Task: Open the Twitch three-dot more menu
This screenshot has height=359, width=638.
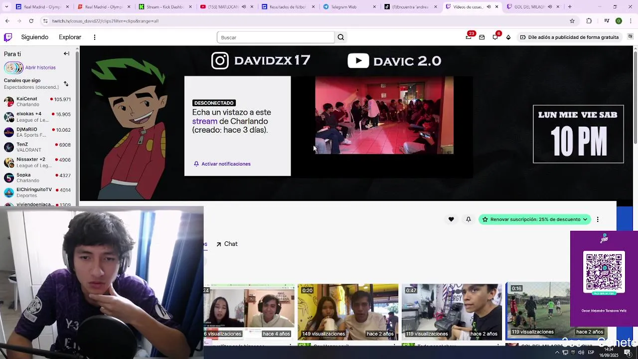Action: pos(94,37)
